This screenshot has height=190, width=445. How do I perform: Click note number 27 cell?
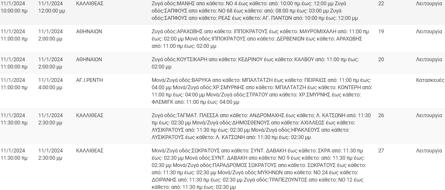(381, 151)
